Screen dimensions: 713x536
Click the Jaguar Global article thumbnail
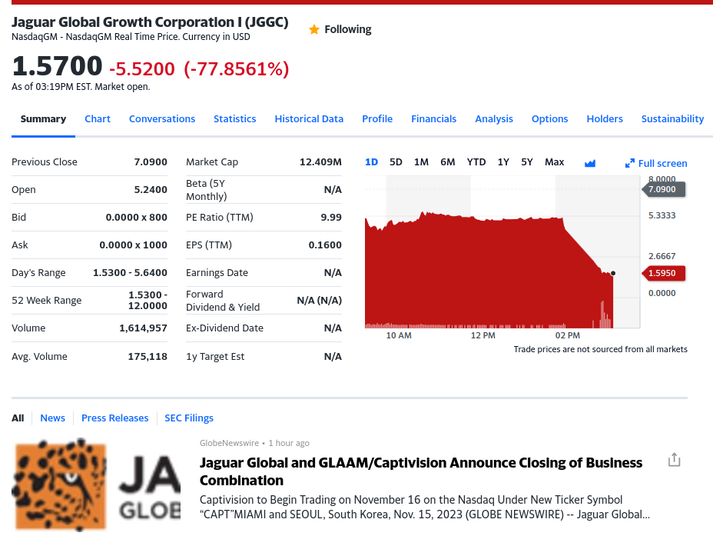tap(96, 484)
